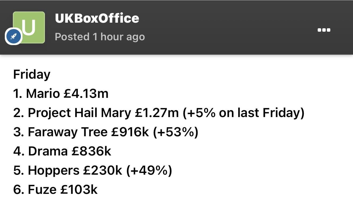Click the "£4.13m" figure for Mario
Image resolution: width=353 pixels, height=212 pixels.
pos(86,94)
